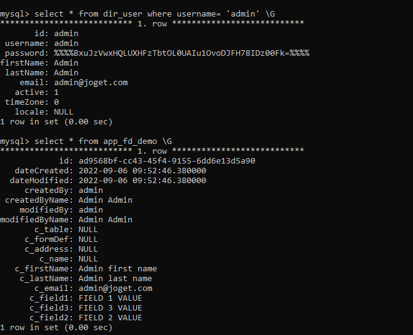Click the lastName value in first result

[x=66, y=73]
